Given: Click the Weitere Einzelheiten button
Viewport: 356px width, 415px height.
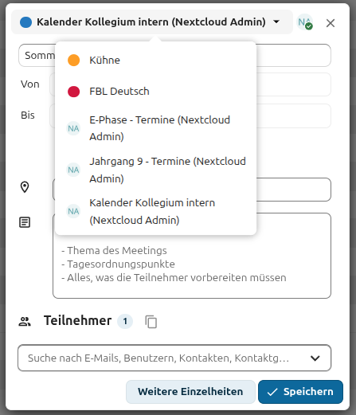Looking at the screenshot, I should [x=190, y=392].
